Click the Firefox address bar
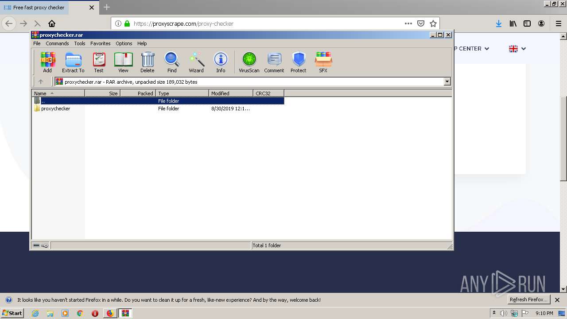The width and height of the screenshot is (567, 319). (x=275, y=23)
